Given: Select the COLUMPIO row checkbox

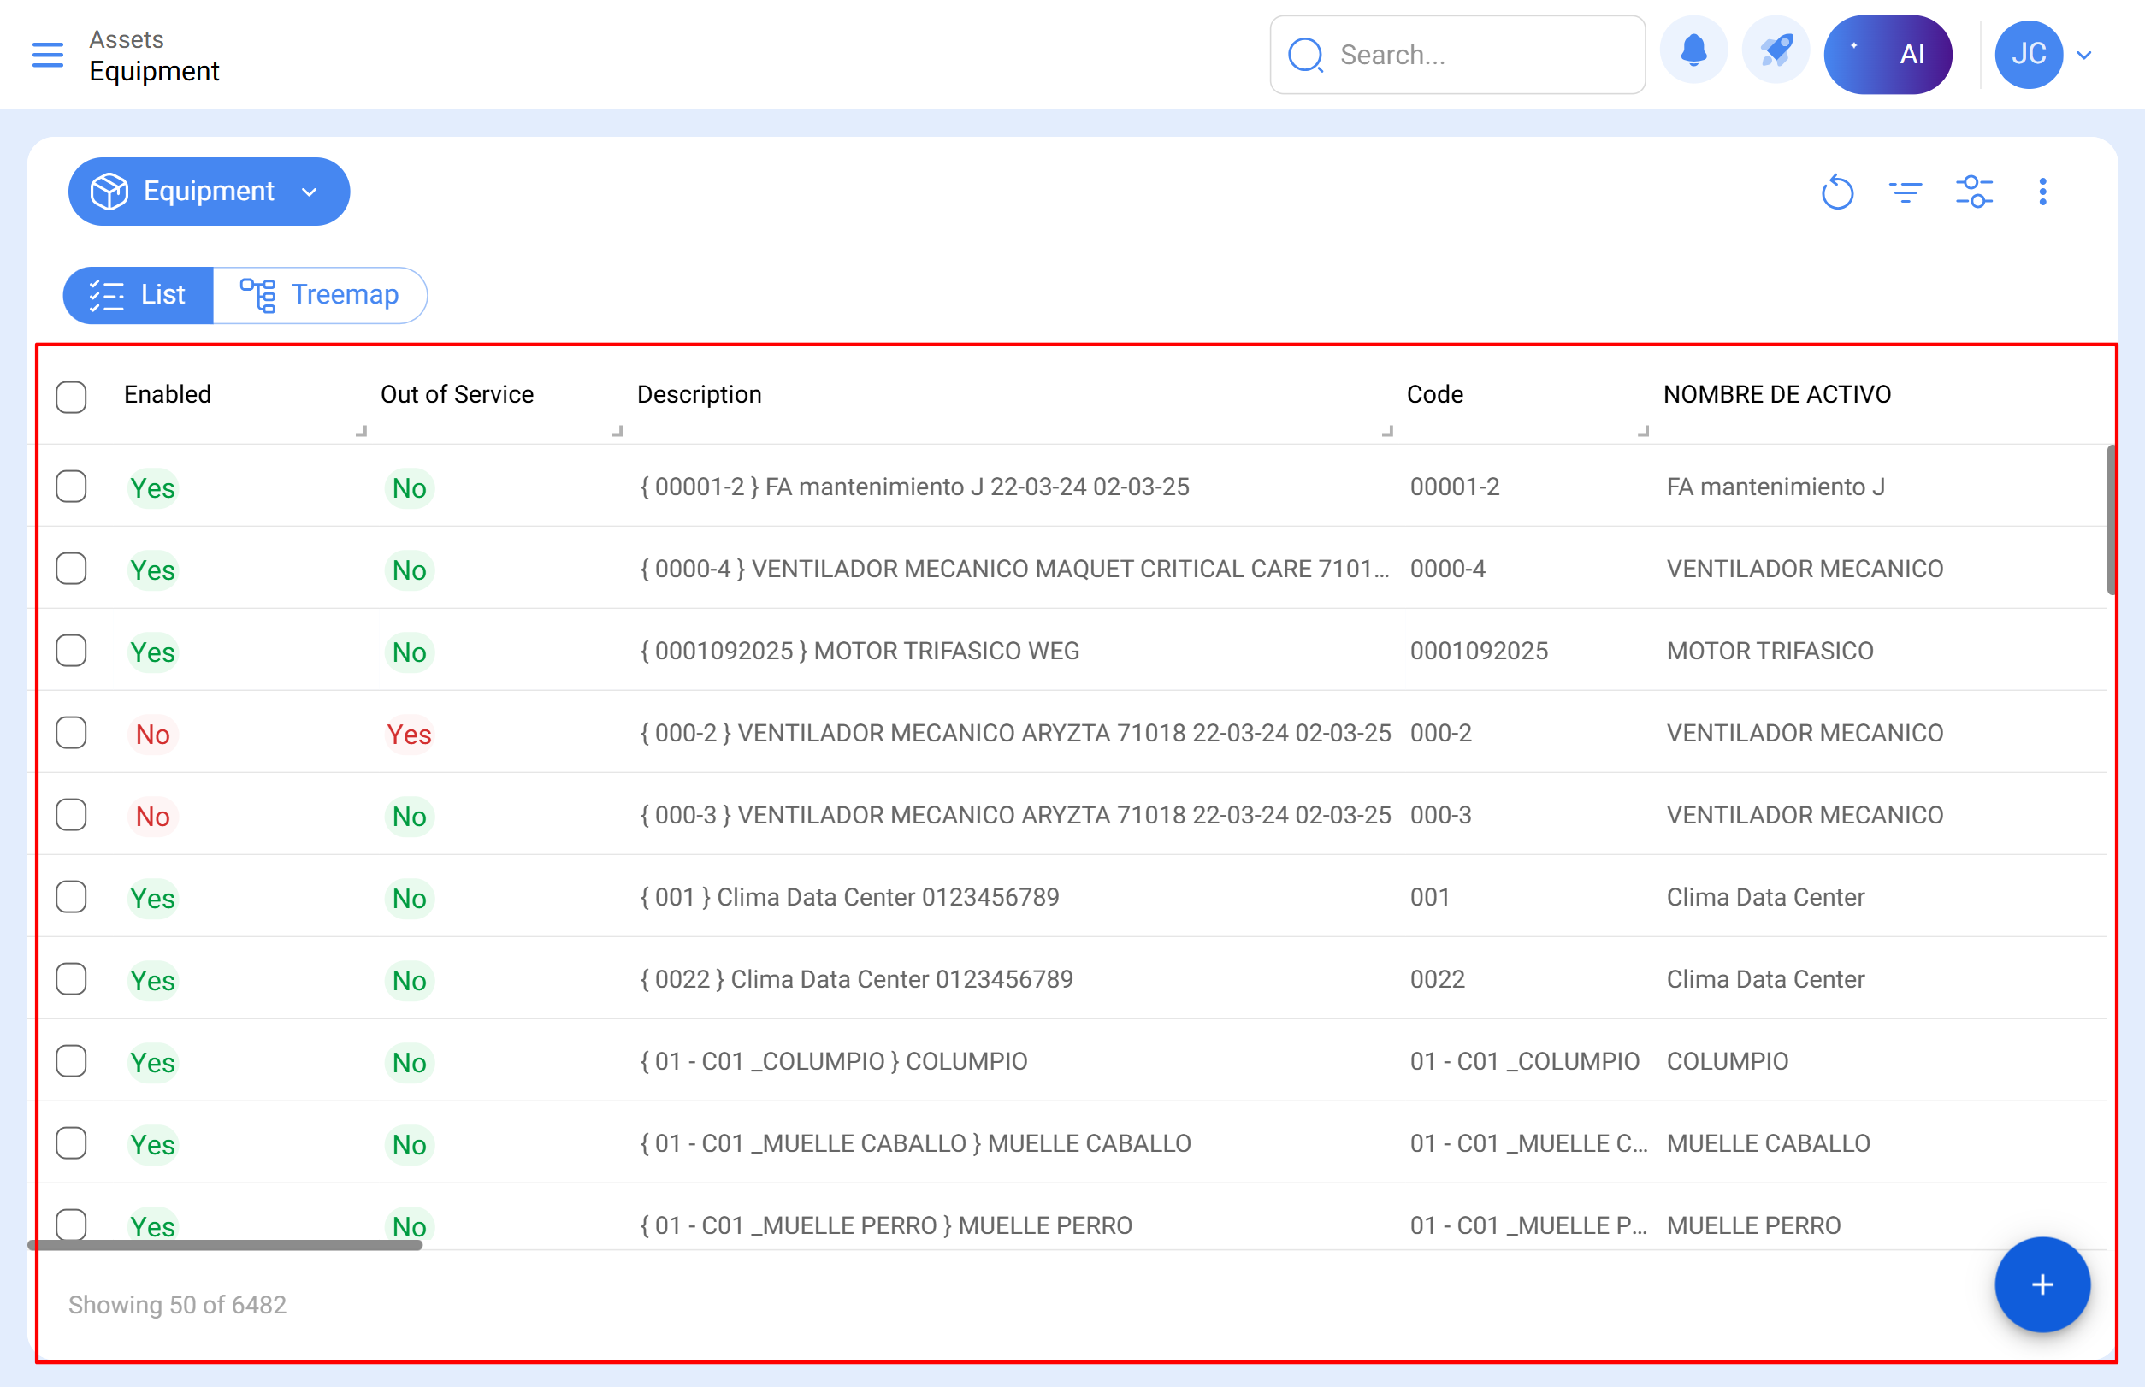Looking at the screenshot, I should click(71, 1061).
